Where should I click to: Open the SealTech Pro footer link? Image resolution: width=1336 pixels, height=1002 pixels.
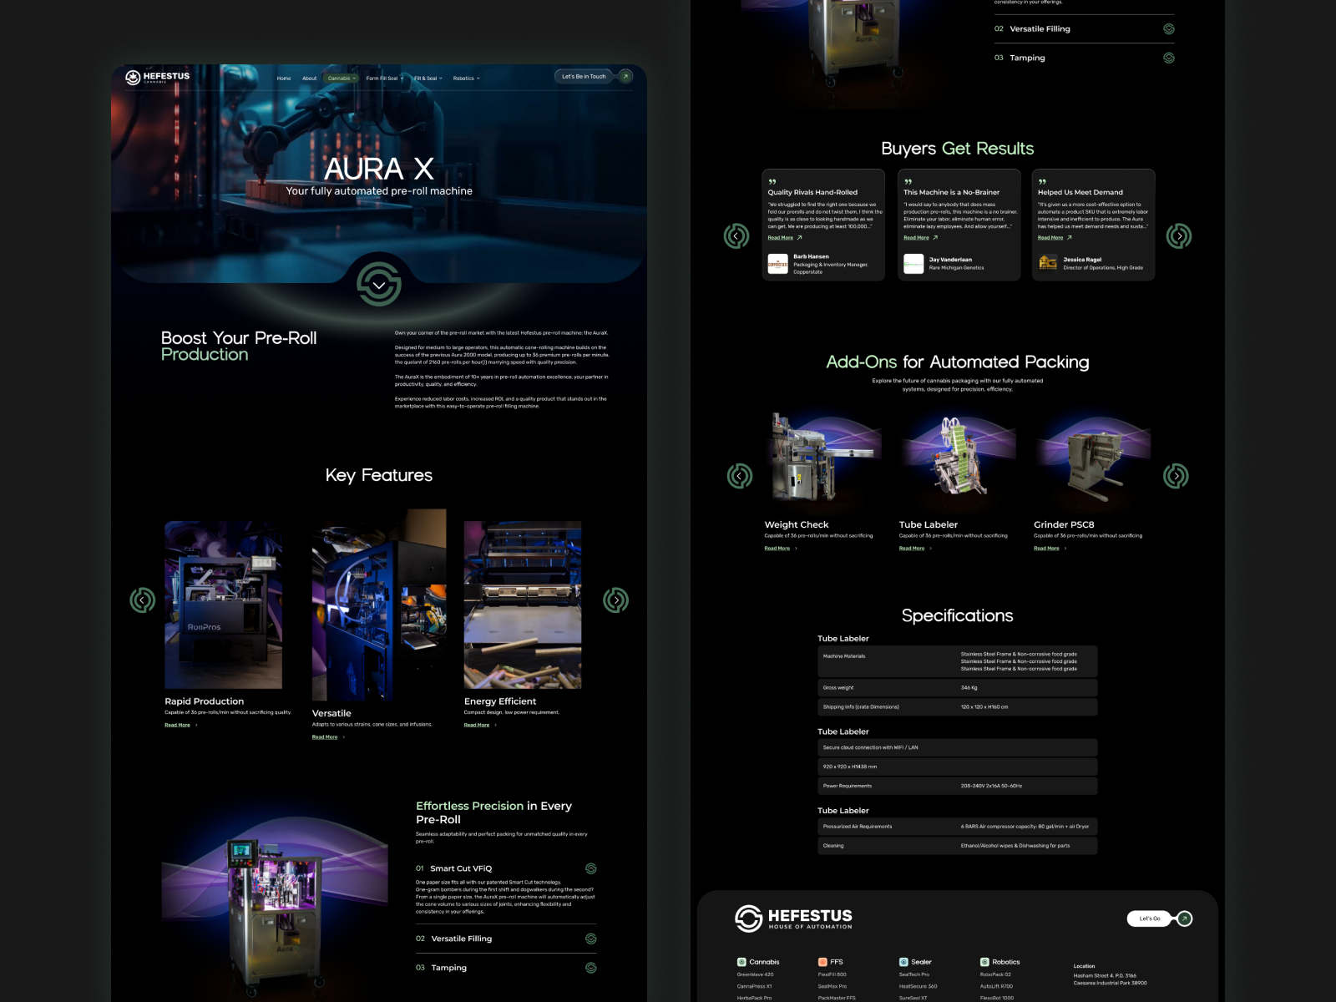(x=914, y=974)
